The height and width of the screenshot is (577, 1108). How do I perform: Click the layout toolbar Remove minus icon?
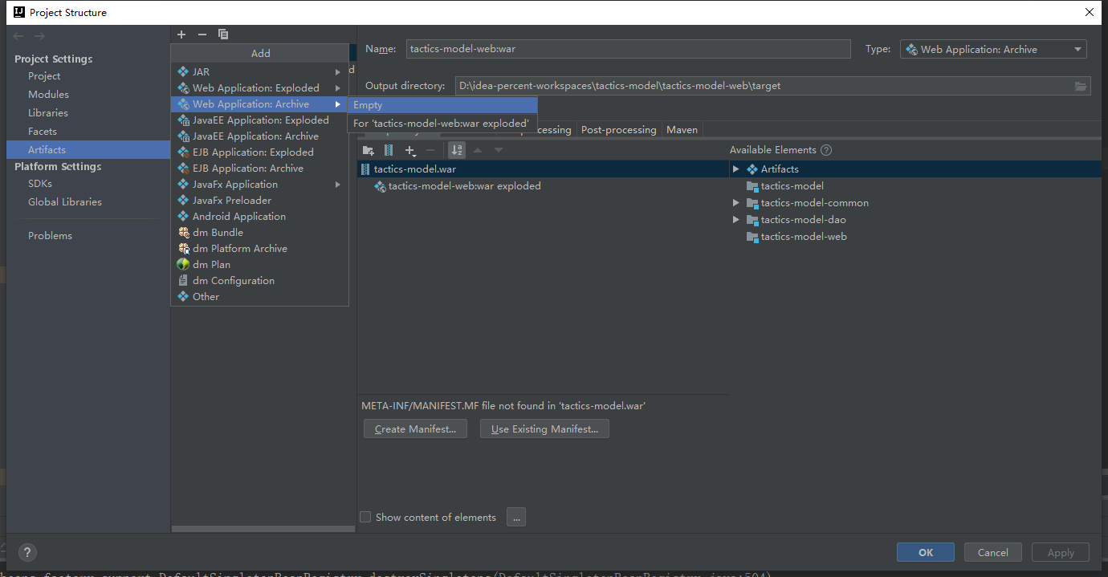pyautogui.click(x=430, y=150)
